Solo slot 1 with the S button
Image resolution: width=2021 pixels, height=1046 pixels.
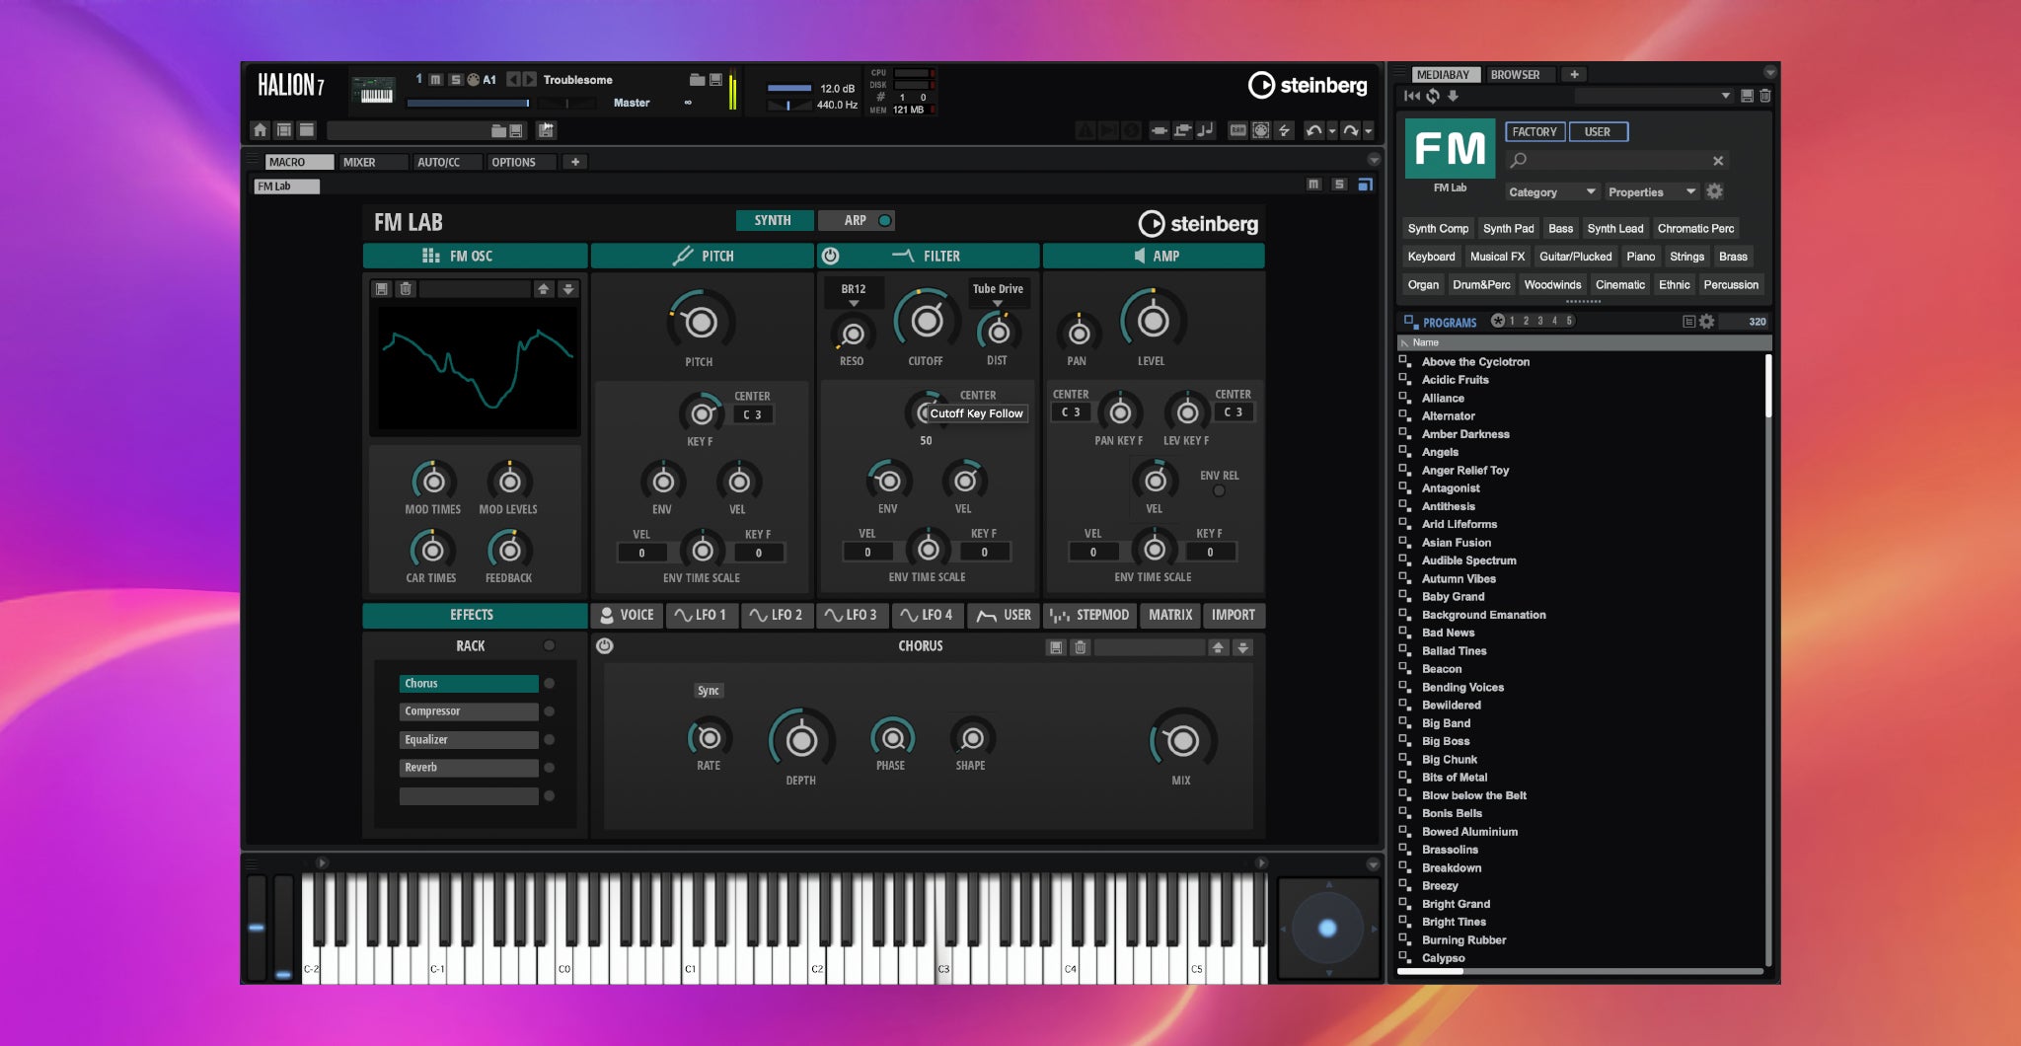[455, 80]
